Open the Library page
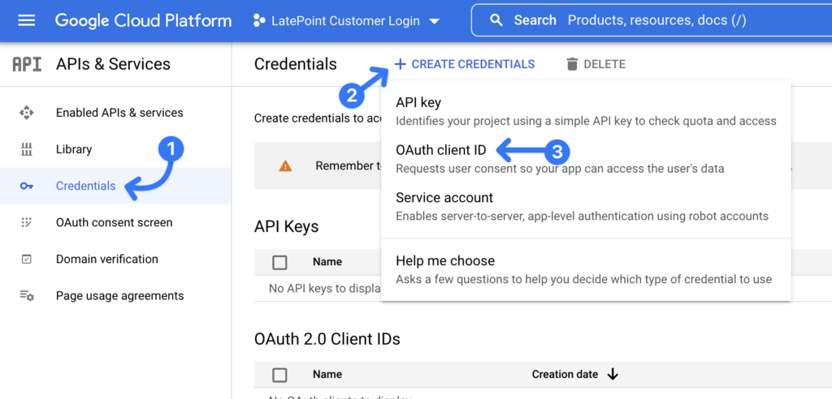 [x=115, y=149]
